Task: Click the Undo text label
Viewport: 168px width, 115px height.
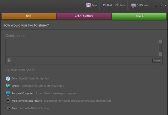Action: 110,5
